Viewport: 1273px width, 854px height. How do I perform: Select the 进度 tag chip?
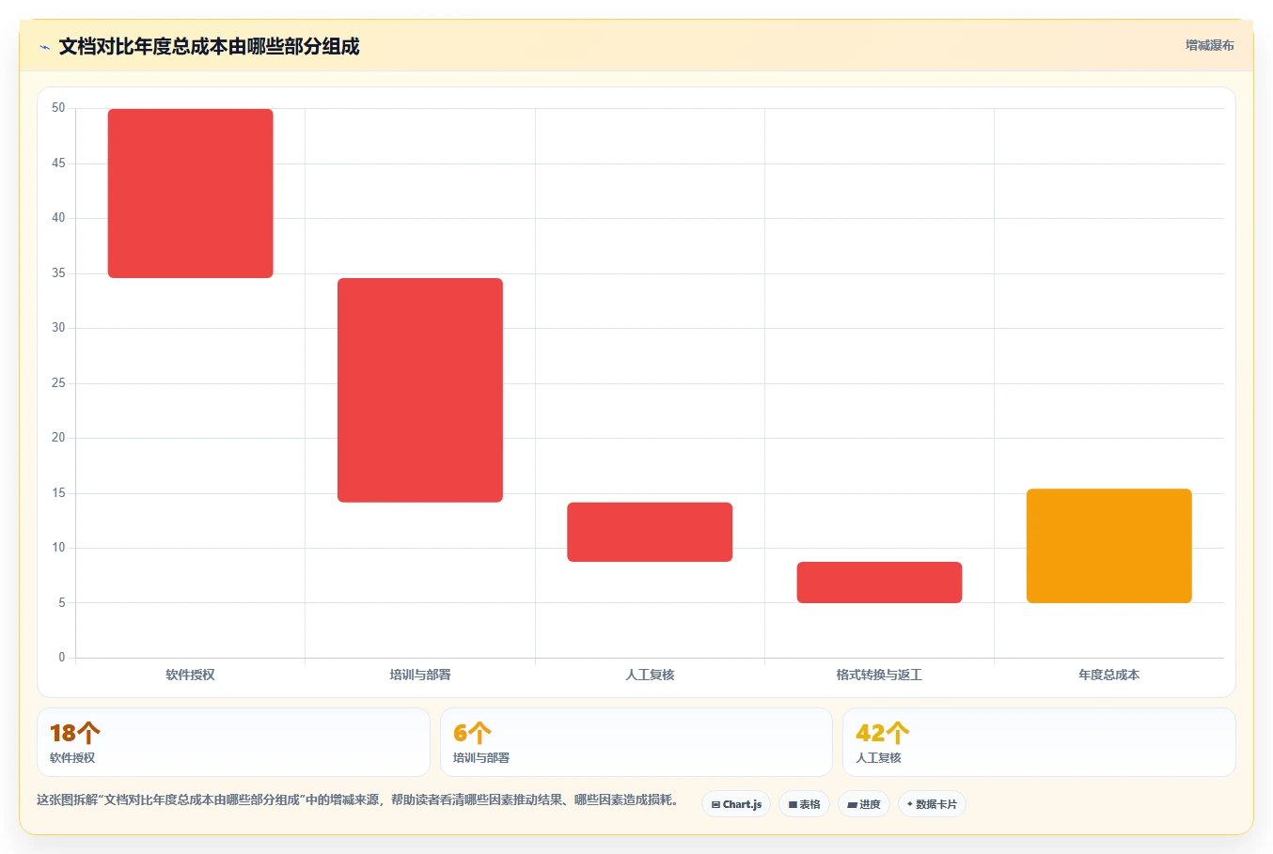click(x=864, y=804)
